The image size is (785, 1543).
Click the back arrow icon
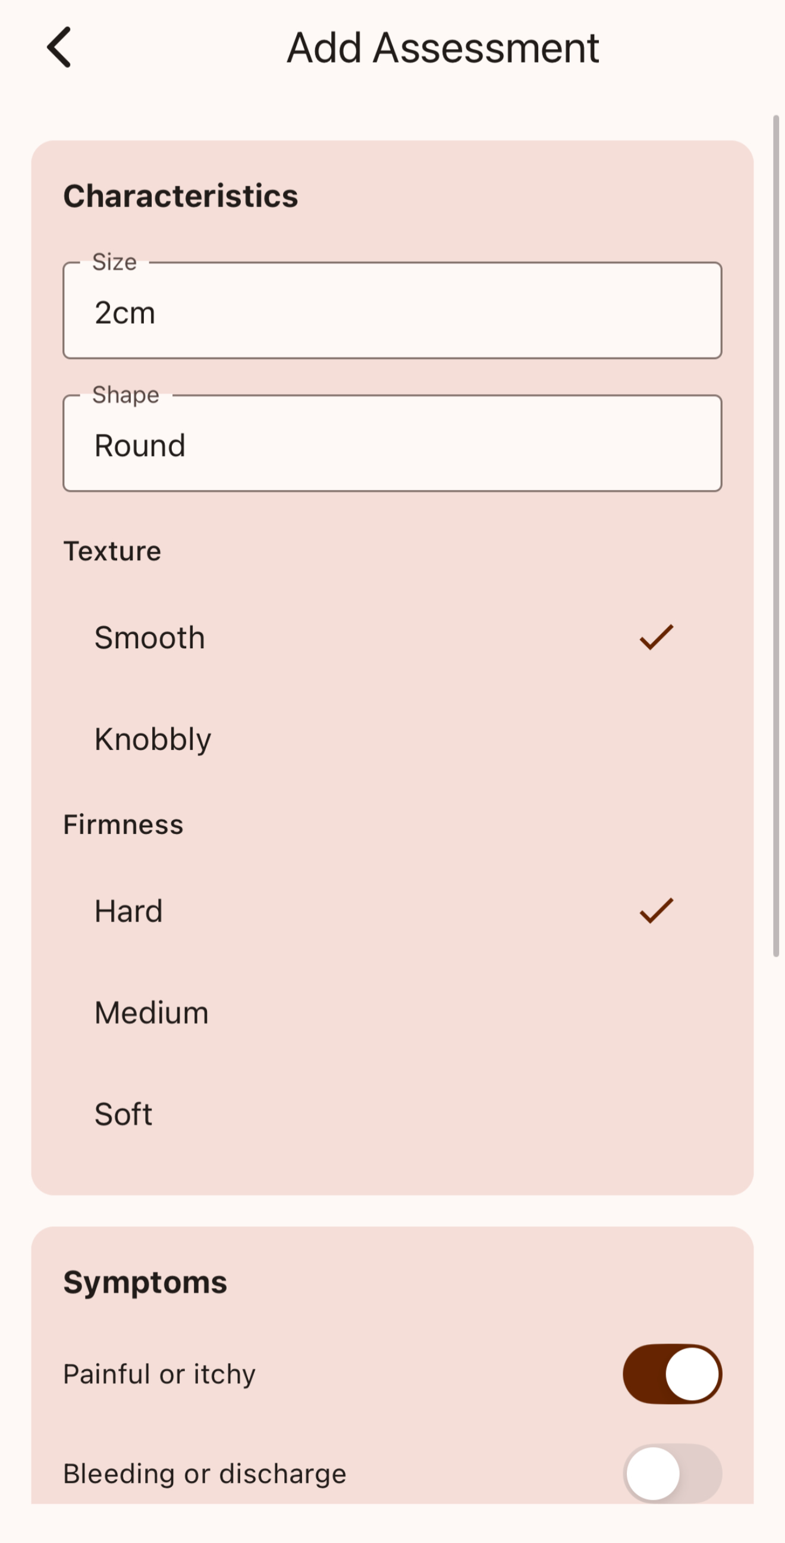click(59, 48)
